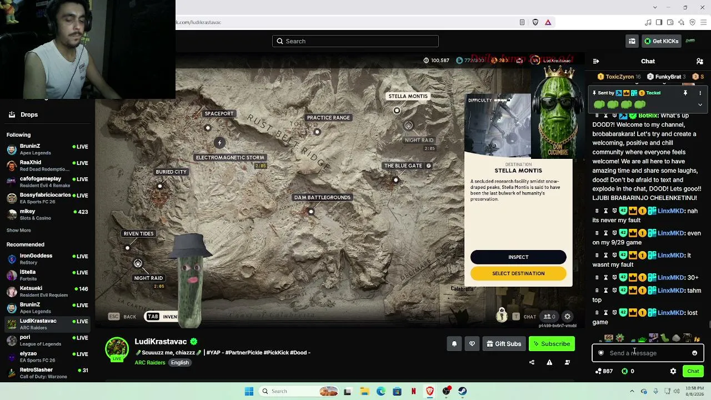The image size is (711, 400).
Task: Click the Brave Rewards triangle icon
Action: 548,22
